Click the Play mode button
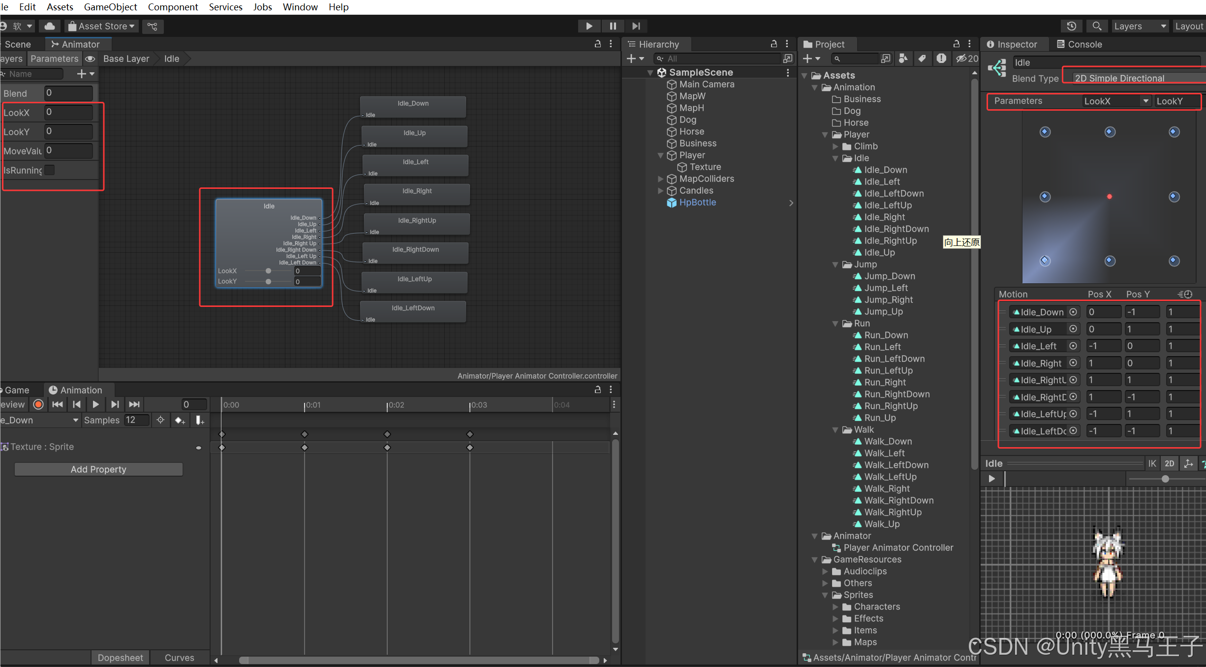1206x667 pixels. (588, 26)
